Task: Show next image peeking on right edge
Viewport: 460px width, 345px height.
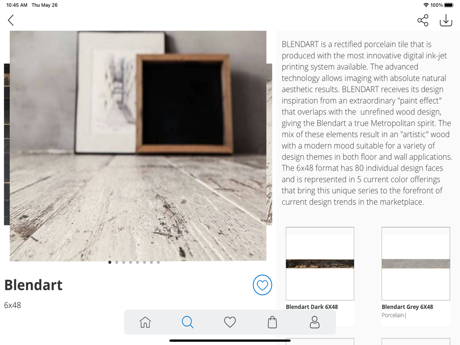Action: [x=269, y=144]
